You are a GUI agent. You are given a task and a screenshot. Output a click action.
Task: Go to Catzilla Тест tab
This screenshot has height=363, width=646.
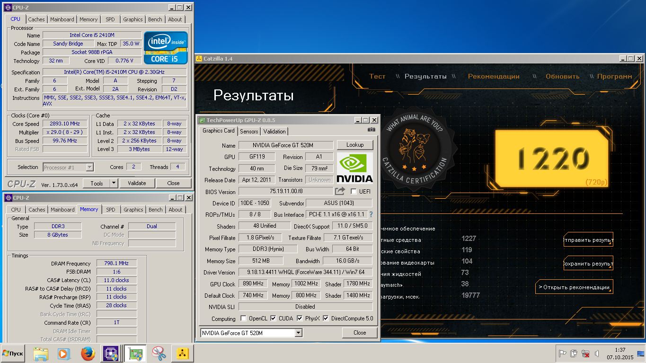377,76
